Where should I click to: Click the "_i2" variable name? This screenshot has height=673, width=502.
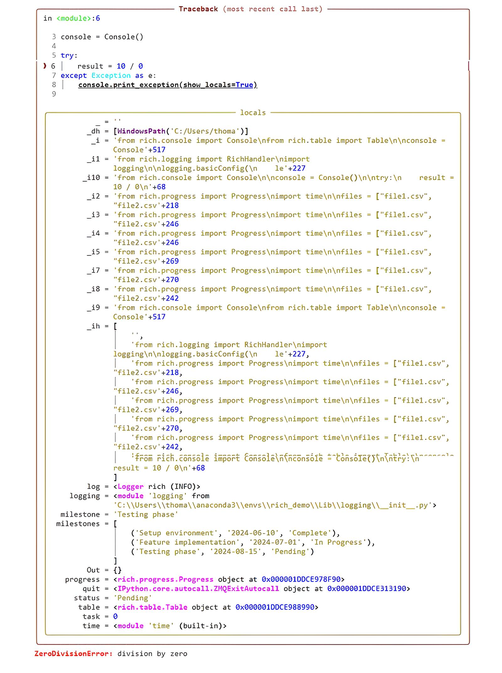point(93,196)
